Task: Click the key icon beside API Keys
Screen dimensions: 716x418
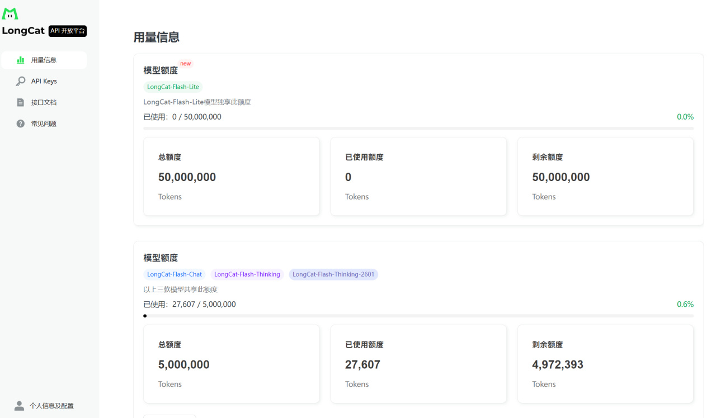Action: coord(21,81)
